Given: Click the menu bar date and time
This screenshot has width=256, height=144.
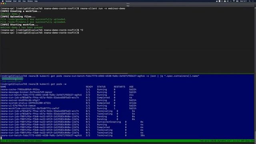Looking at the screenshot, I should click(x=244, y=1).
